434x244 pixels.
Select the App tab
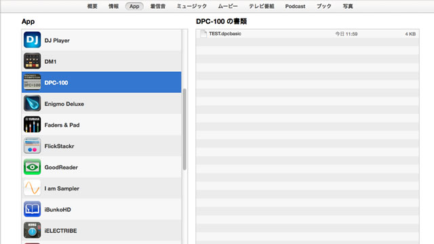point(134,6)
